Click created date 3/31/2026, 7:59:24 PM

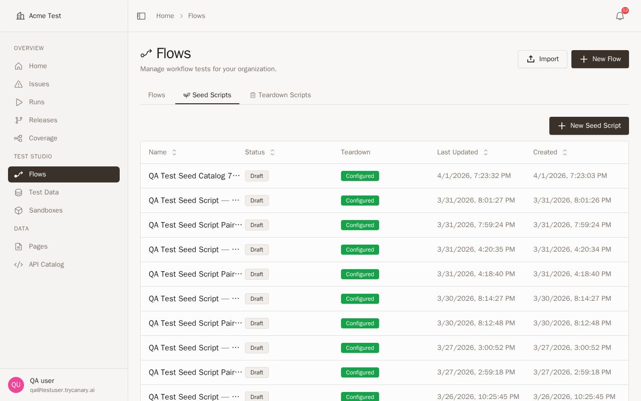pyautogui.click(x=572, y=225)
